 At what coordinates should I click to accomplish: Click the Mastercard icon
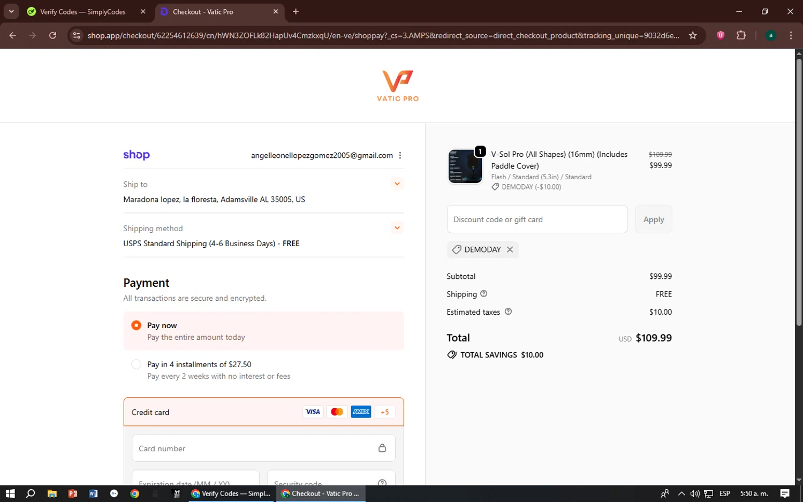(x=337, y=412)
